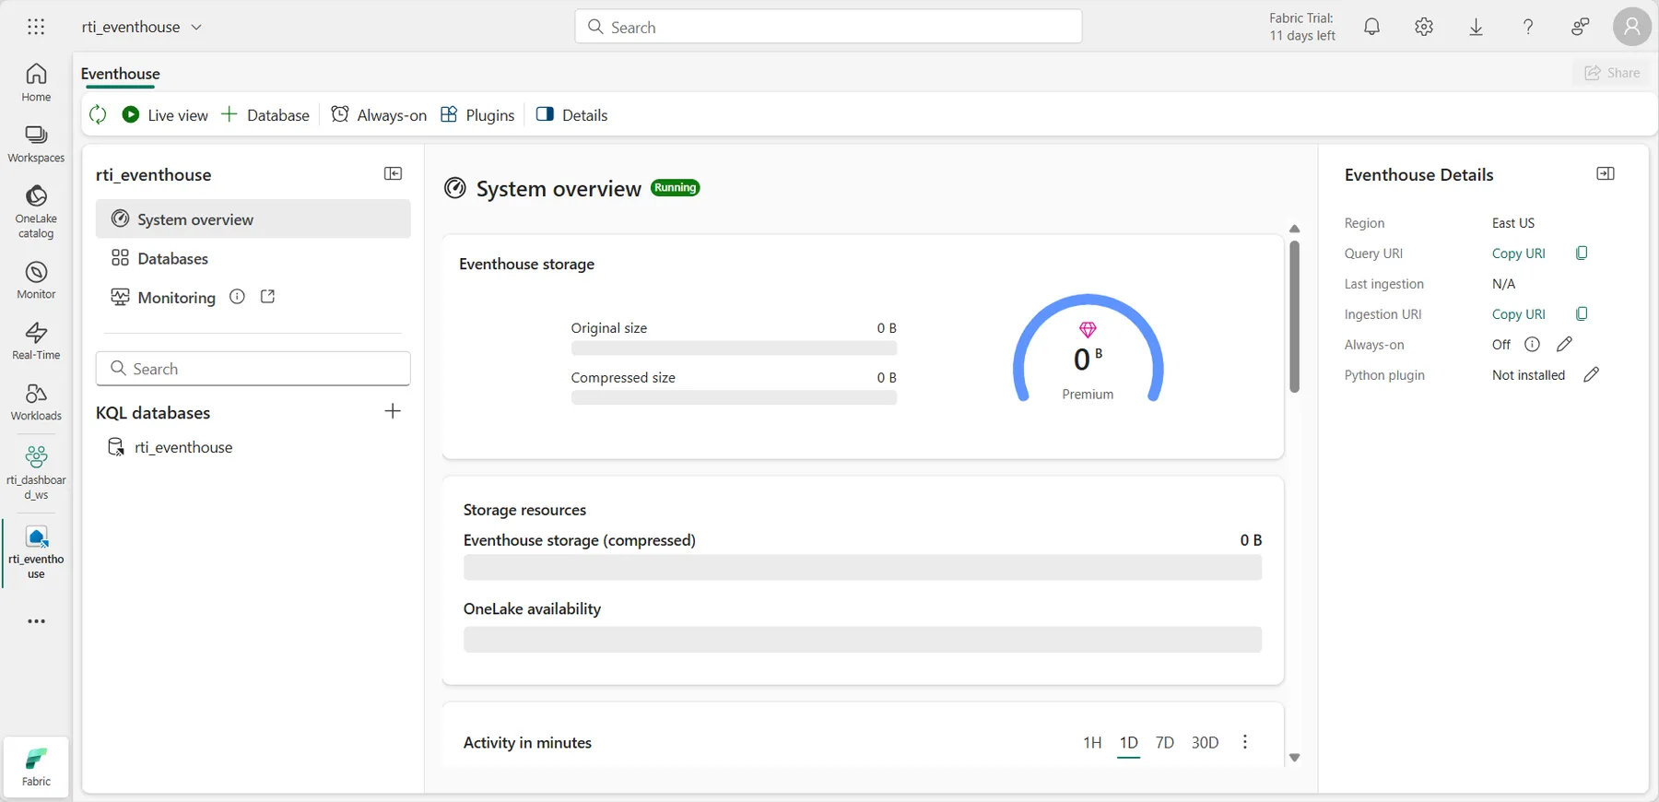
Task: Click the Premium storage gauge
Action: click(1088, 348)
